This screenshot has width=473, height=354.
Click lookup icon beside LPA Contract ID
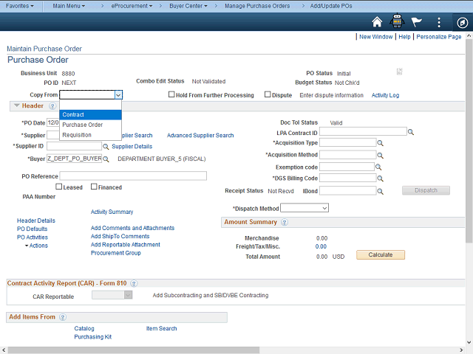point(411,132)
